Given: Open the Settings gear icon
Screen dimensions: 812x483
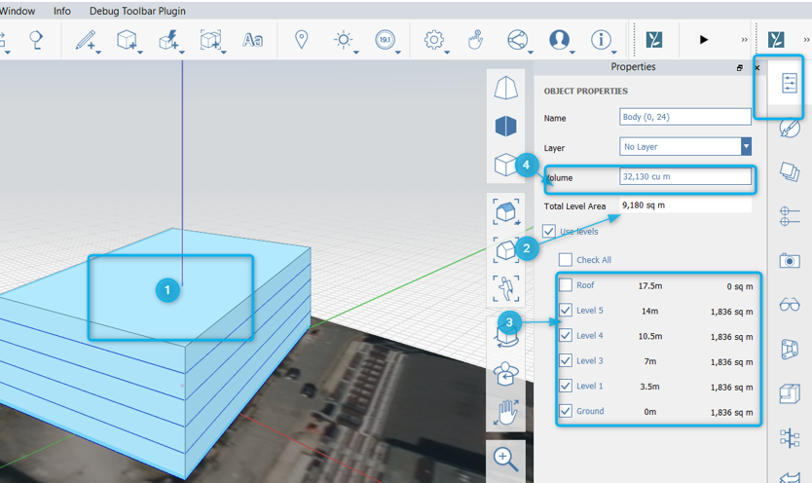Looking at the screenshot, I should click(x=433, y=39).
